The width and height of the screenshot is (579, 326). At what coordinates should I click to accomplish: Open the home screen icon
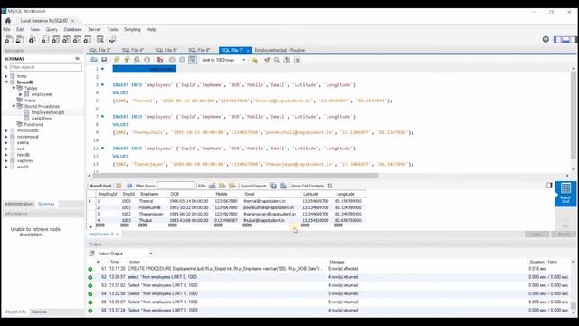(8, 20)
